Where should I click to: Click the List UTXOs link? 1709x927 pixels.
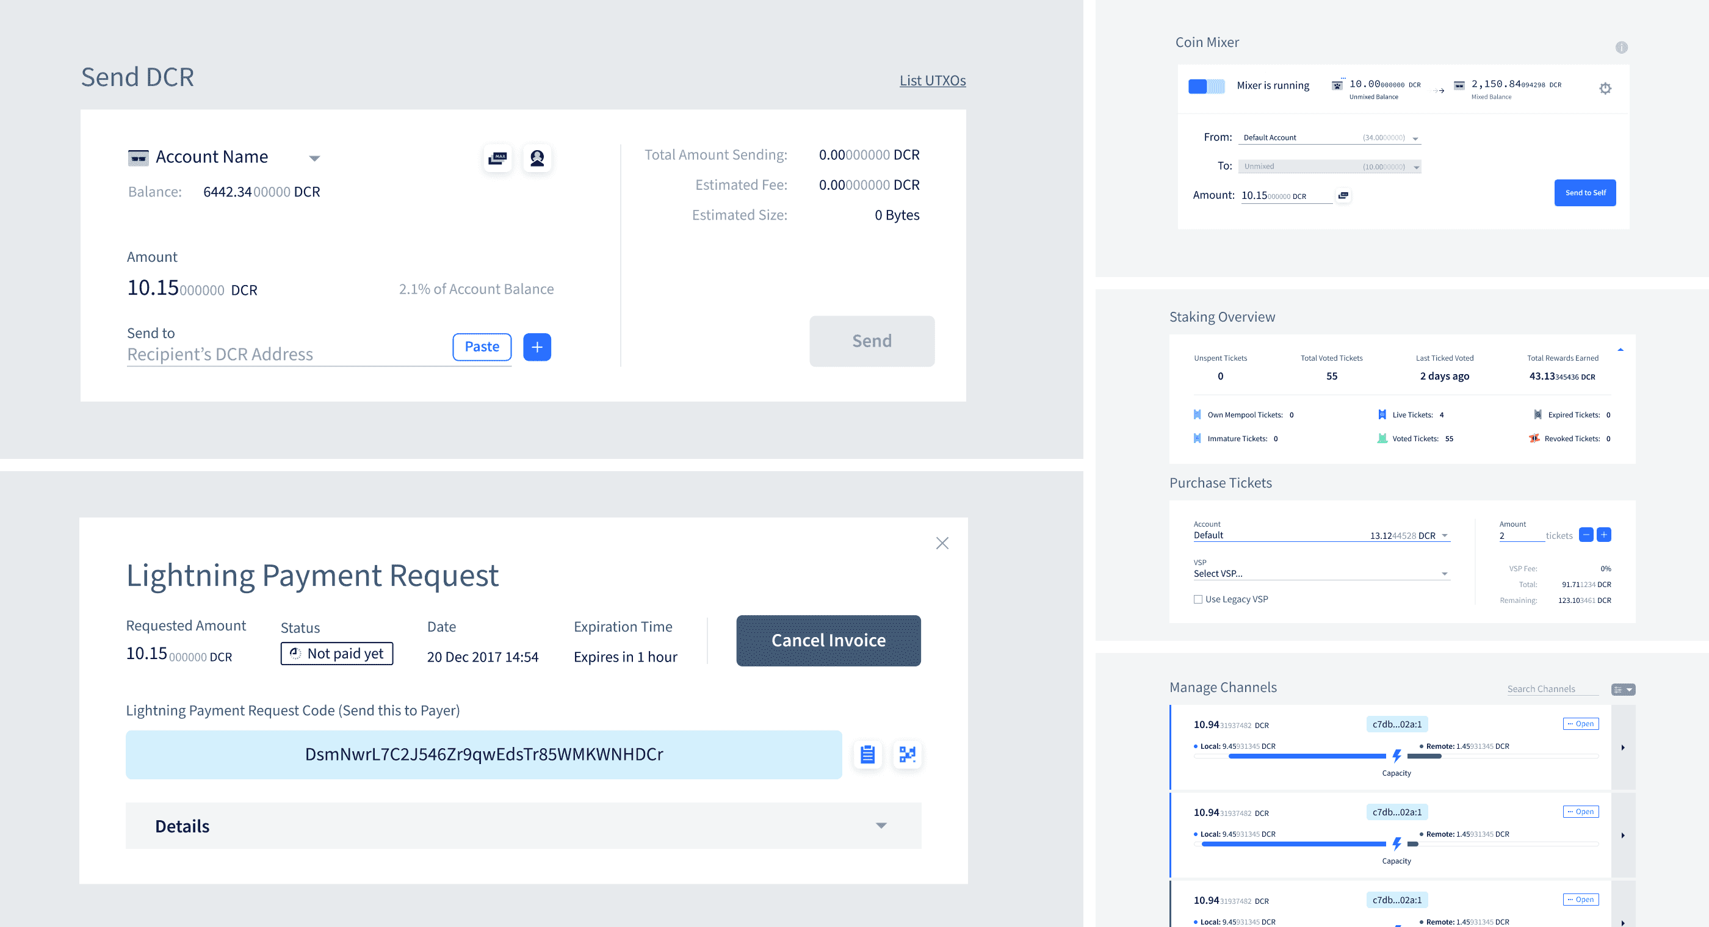[x=932, y=81]
